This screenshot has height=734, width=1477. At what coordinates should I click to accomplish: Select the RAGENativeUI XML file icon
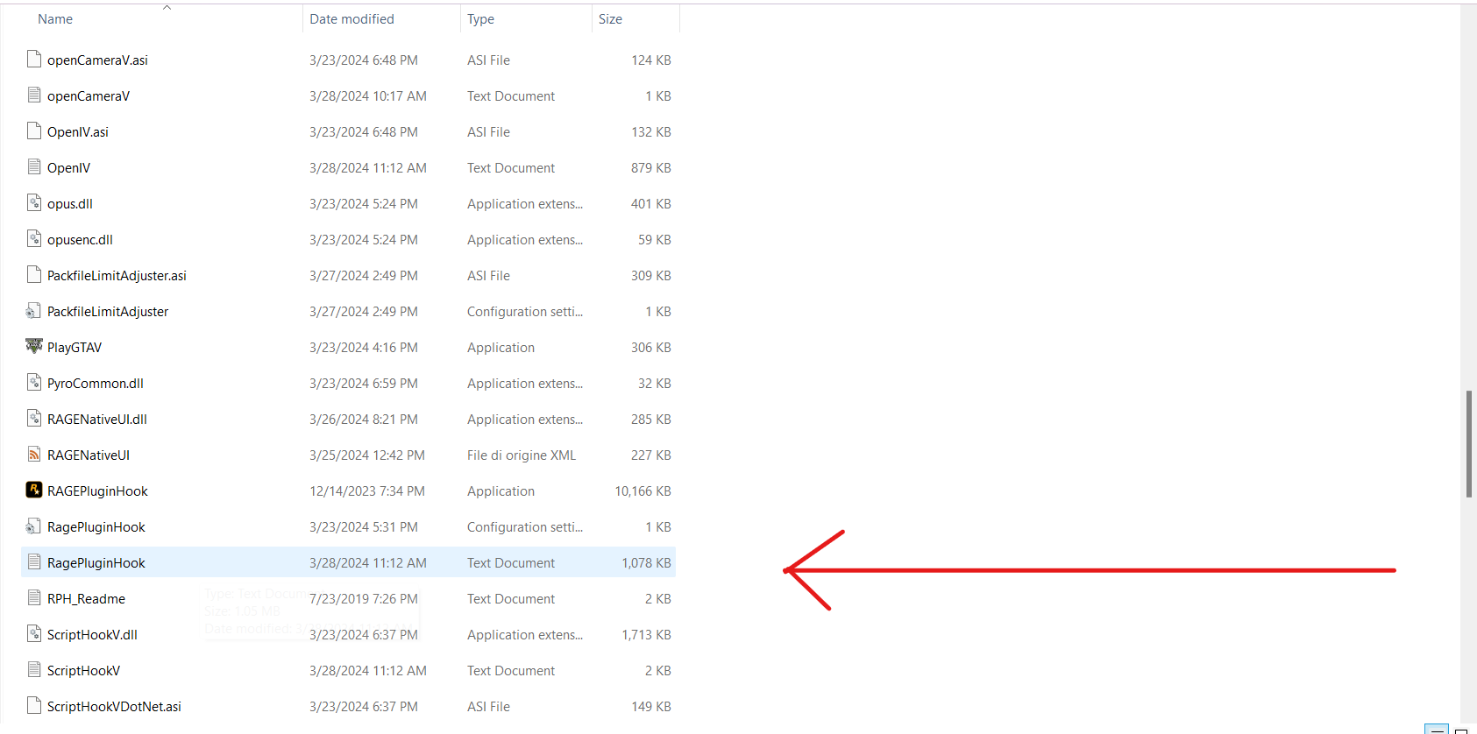tap(34, 455)
